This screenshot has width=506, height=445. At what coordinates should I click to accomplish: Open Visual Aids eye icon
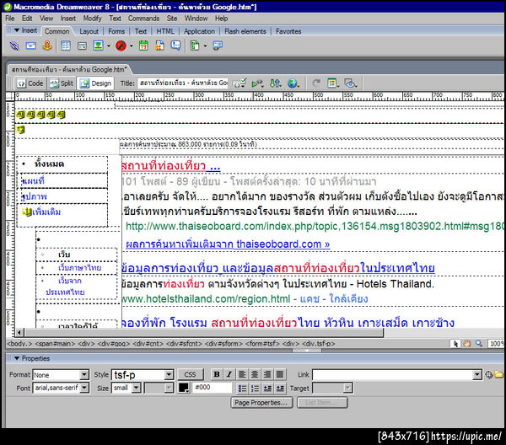(x=350, y=83)
